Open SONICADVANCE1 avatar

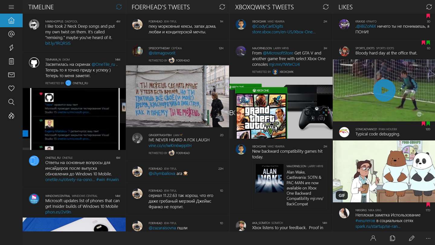(344, 132)
